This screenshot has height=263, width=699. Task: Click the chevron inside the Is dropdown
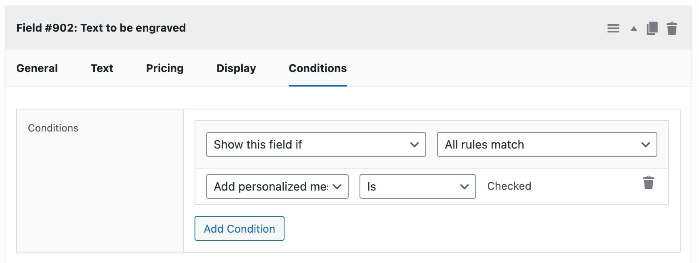click(x=464, y=186)
